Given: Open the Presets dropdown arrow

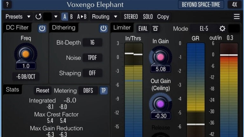Looking at the screenshot, I should tap(29, 16).
